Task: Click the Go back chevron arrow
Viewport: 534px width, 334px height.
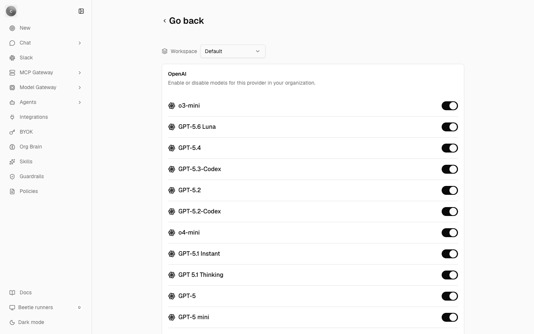Action: tap(165, 21)
